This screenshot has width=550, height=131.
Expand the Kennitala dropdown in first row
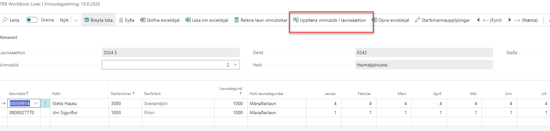click(36, 103)
